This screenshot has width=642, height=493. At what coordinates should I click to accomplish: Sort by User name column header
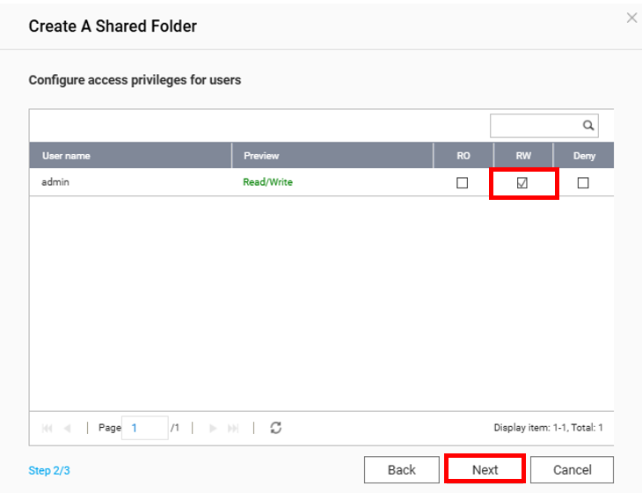(130, 156)
